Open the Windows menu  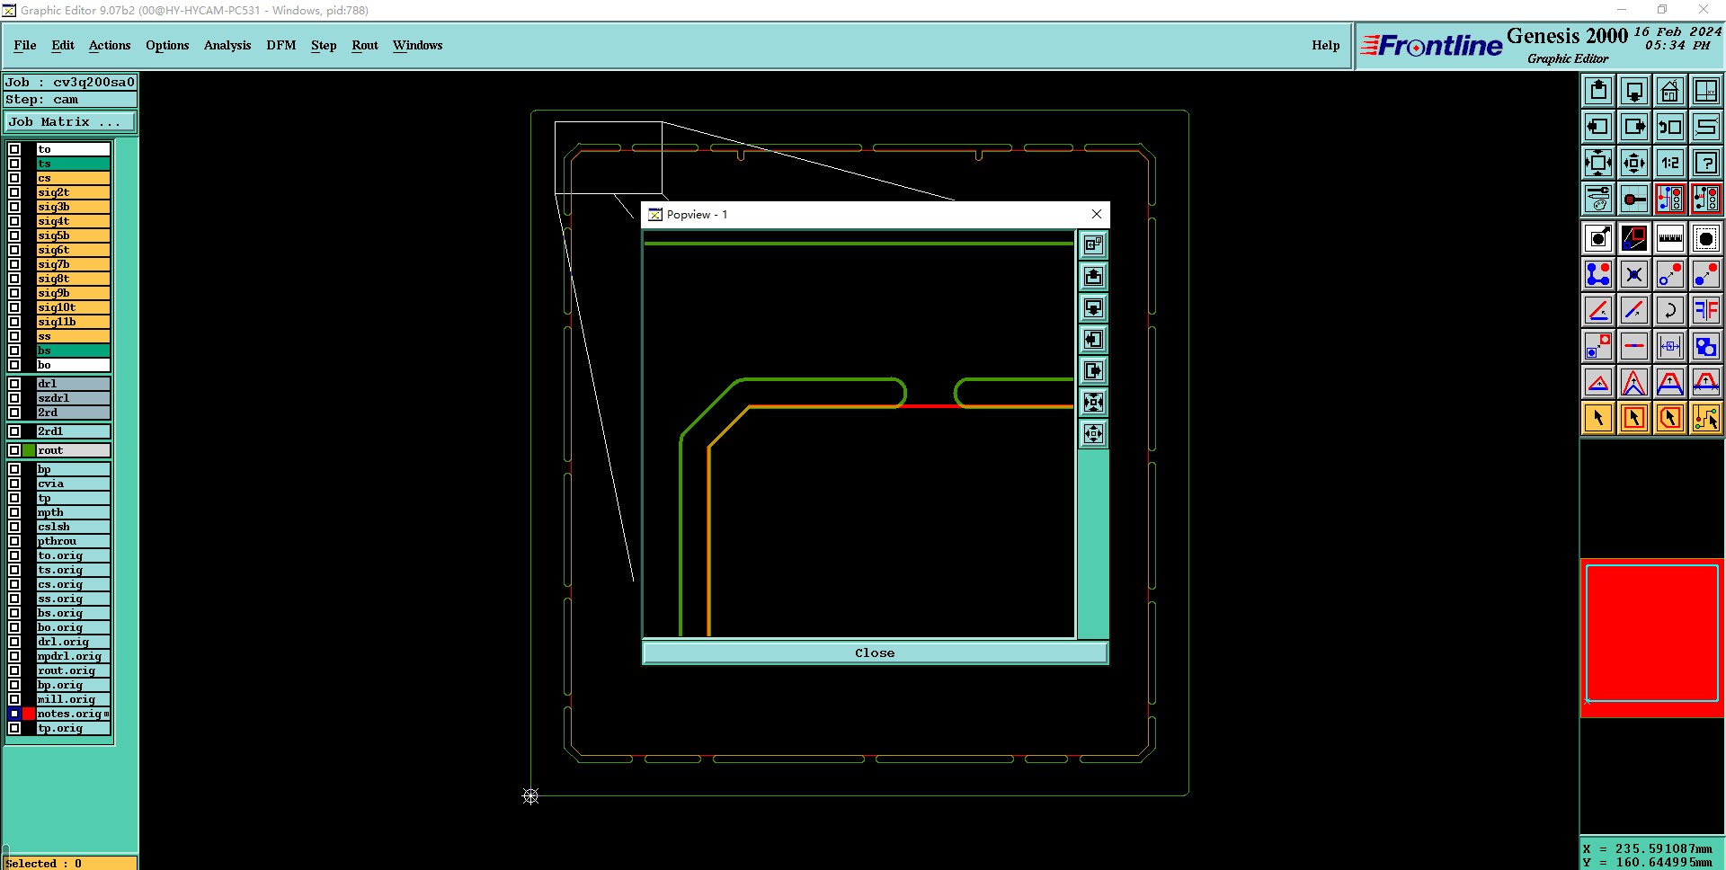click(x=418, y=45)
